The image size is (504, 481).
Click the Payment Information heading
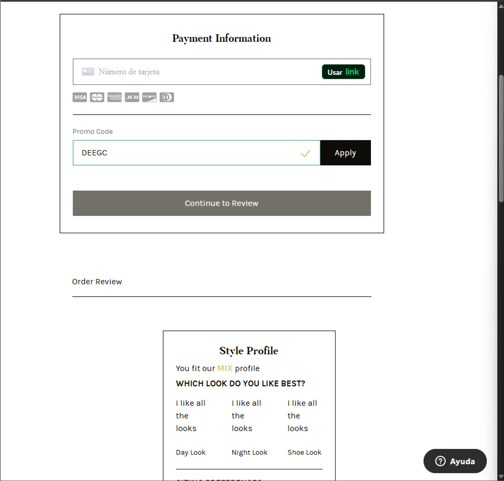coord(222,39)
